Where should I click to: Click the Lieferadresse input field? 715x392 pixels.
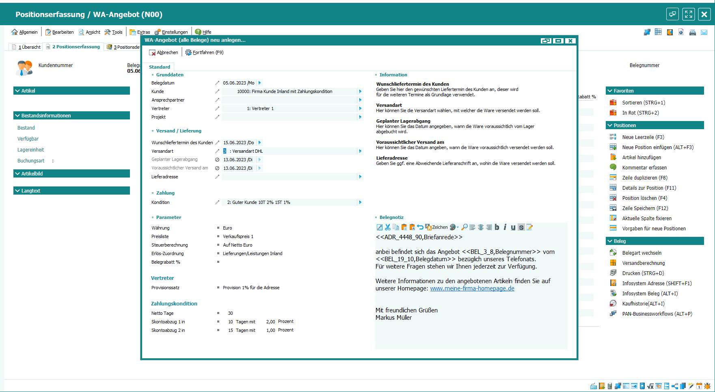[x=289, y=177]
